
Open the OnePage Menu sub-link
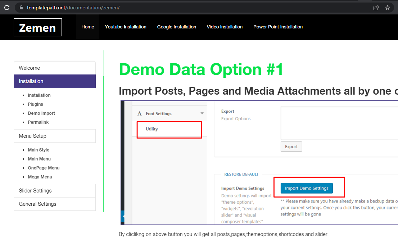click(x=44, y=168)
